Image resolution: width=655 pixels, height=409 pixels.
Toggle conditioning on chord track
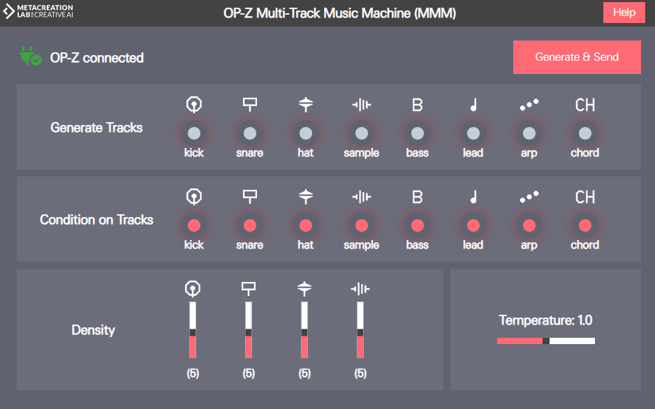coord(585,225)
